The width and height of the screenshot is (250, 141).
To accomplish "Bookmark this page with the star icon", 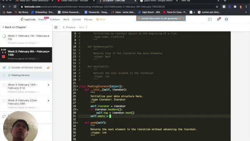I will [217, 7].
